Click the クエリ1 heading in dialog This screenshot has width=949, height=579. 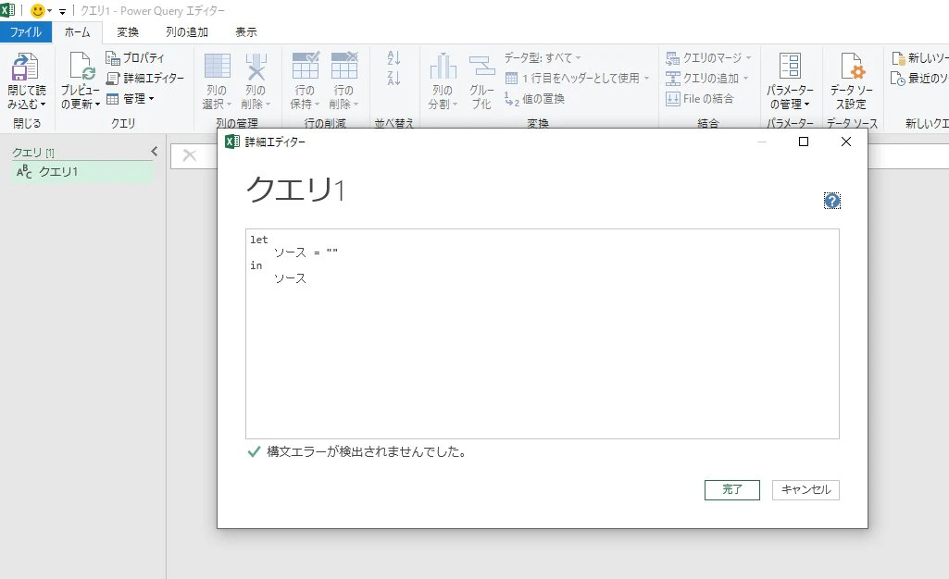[x=295, y=190]
